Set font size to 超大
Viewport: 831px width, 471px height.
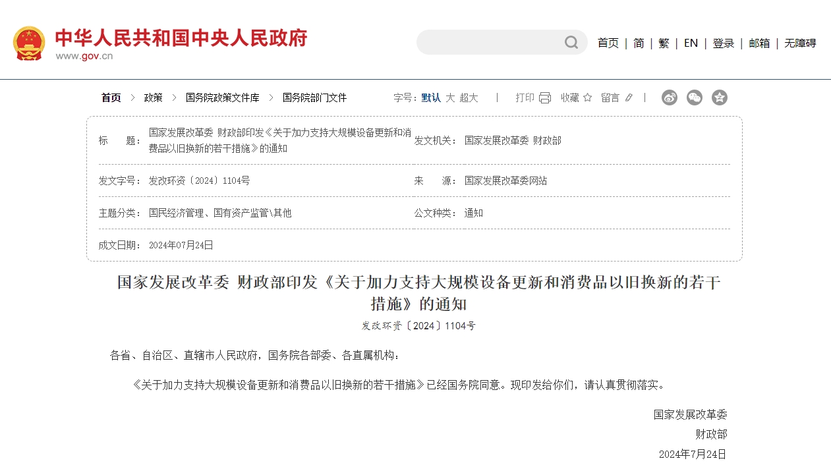pyautogui.click(x=469, y=97)
